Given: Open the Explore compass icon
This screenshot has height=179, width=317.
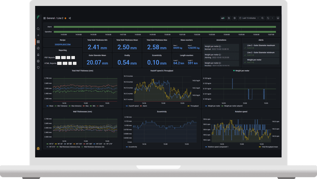Looking at the screenshot, I should [x=38, y=48].
